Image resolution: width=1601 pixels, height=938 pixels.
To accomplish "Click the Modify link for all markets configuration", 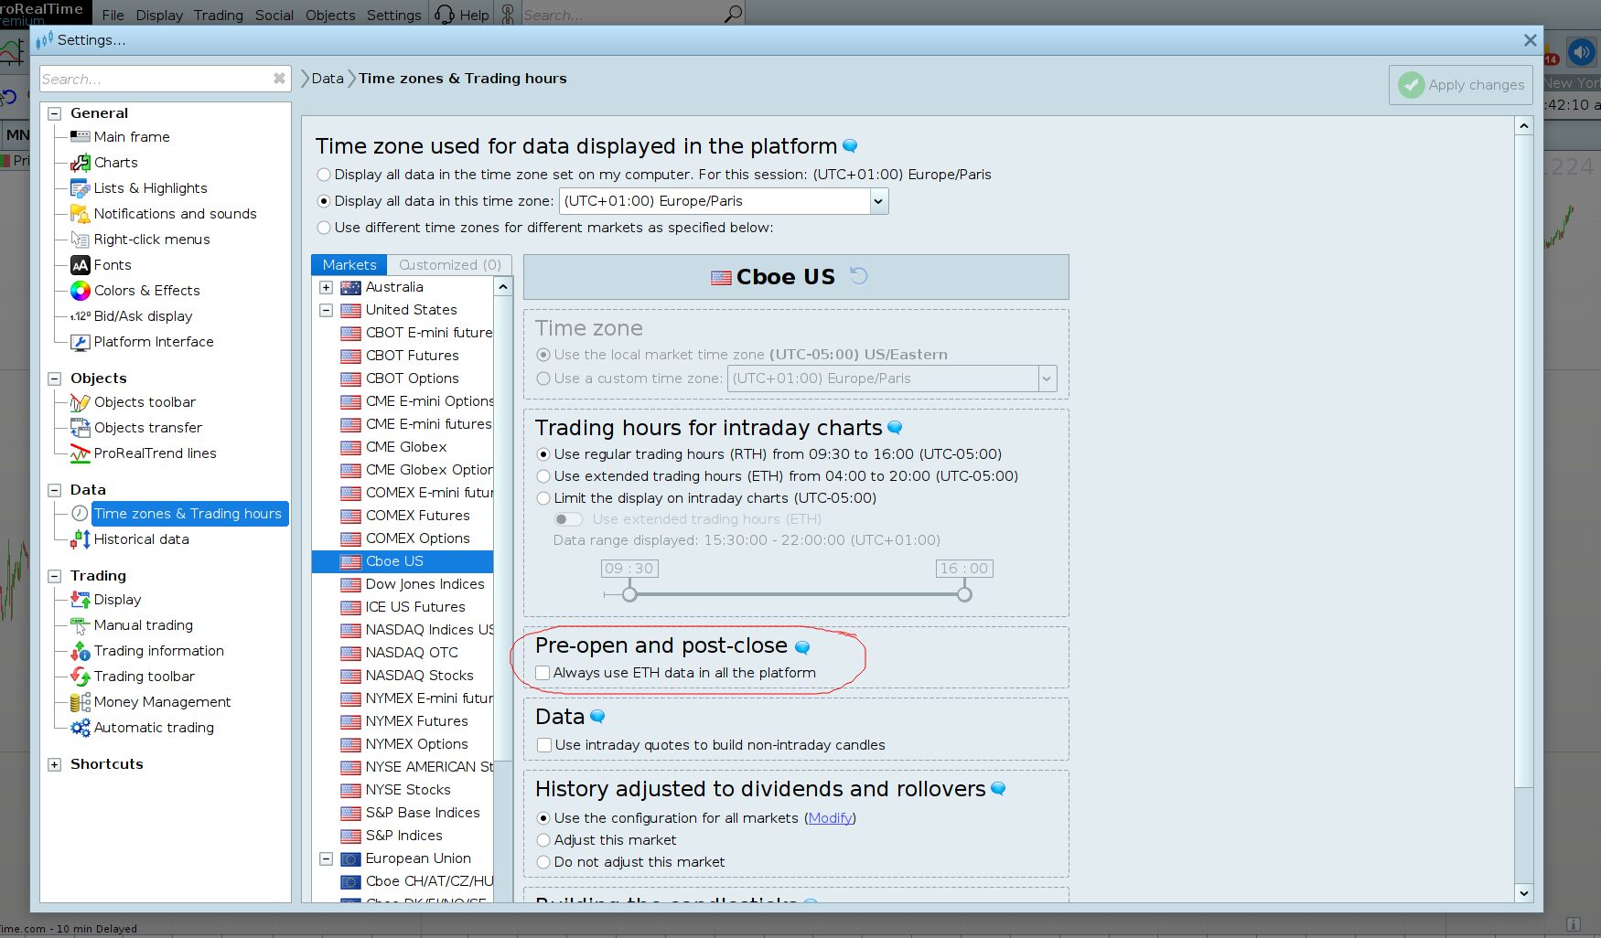I will point(830,818).
